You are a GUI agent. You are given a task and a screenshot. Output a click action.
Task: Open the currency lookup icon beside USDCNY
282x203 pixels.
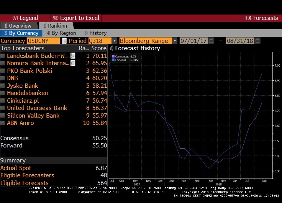tap(64, 41)
